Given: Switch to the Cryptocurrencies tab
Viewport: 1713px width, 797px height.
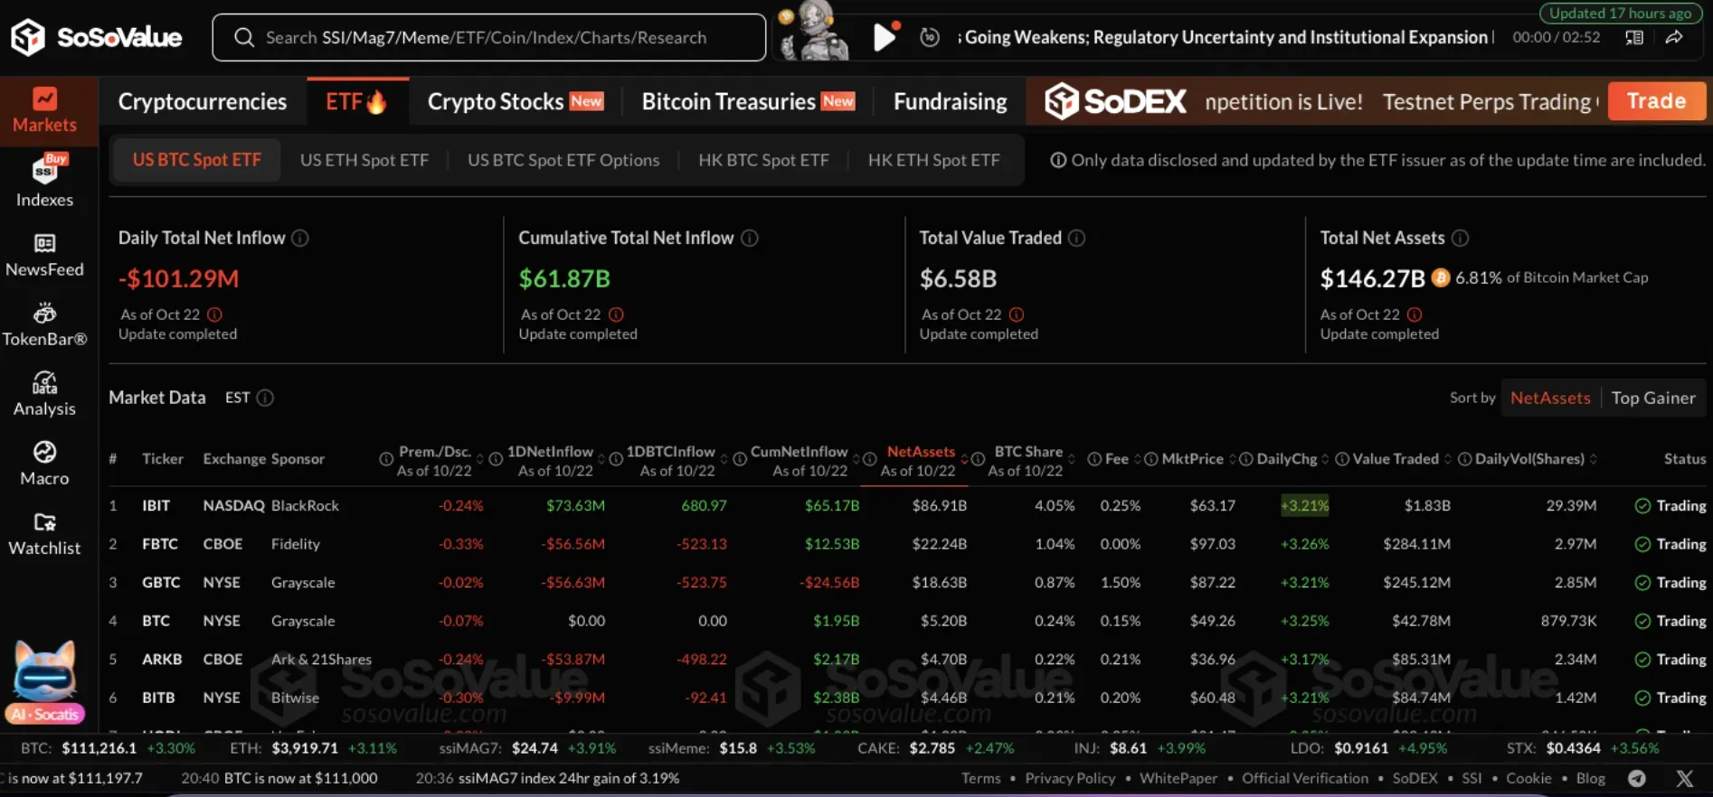Looking at the screenshot, I should click(203, 101).
